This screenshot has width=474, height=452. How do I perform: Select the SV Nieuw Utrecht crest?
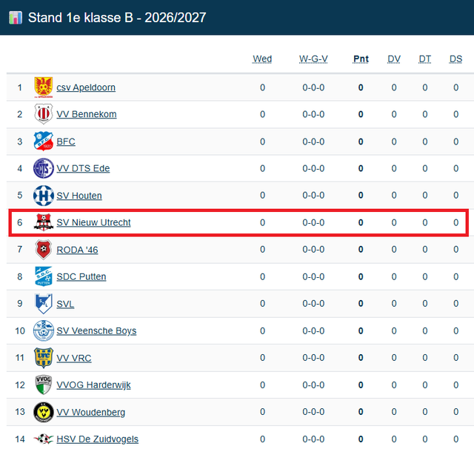44,222
